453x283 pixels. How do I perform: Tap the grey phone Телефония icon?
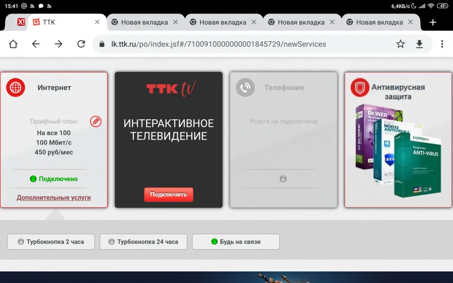(x=245, y=87)
